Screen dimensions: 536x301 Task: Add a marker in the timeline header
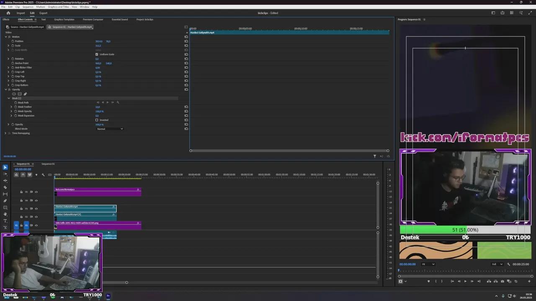coord(36,175)
